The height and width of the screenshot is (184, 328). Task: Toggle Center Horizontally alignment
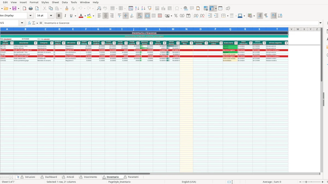pos(106,16)
